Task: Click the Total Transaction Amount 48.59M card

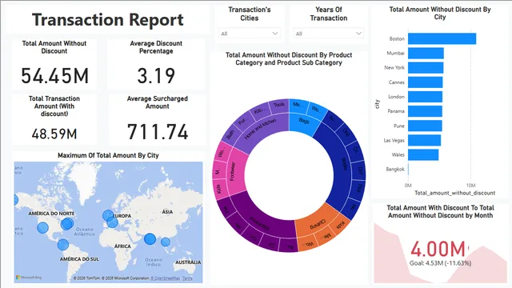Action: pyautogui.click(x=54, y=120)
